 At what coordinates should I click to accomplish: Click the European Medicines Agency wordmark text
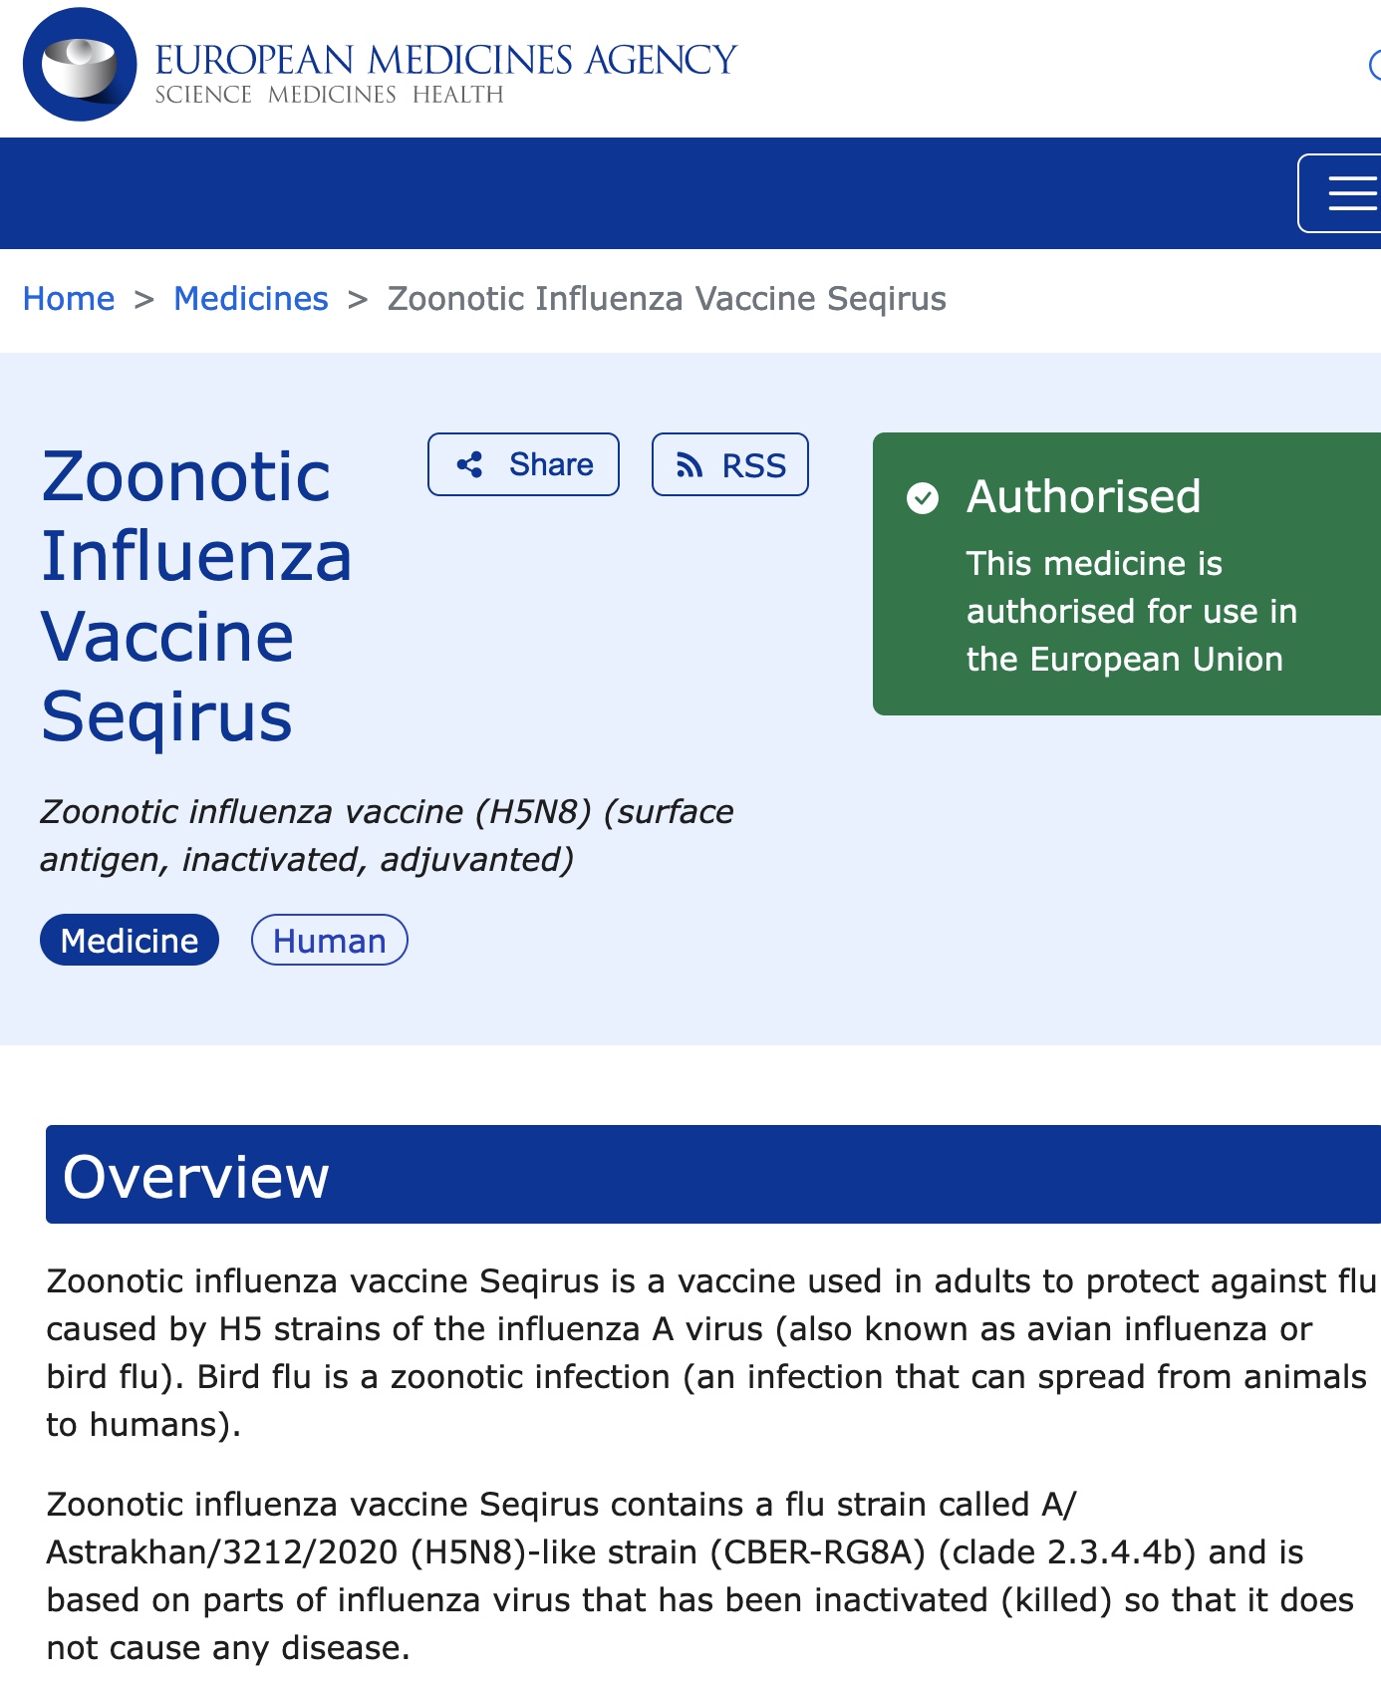[x=445, y=59]
